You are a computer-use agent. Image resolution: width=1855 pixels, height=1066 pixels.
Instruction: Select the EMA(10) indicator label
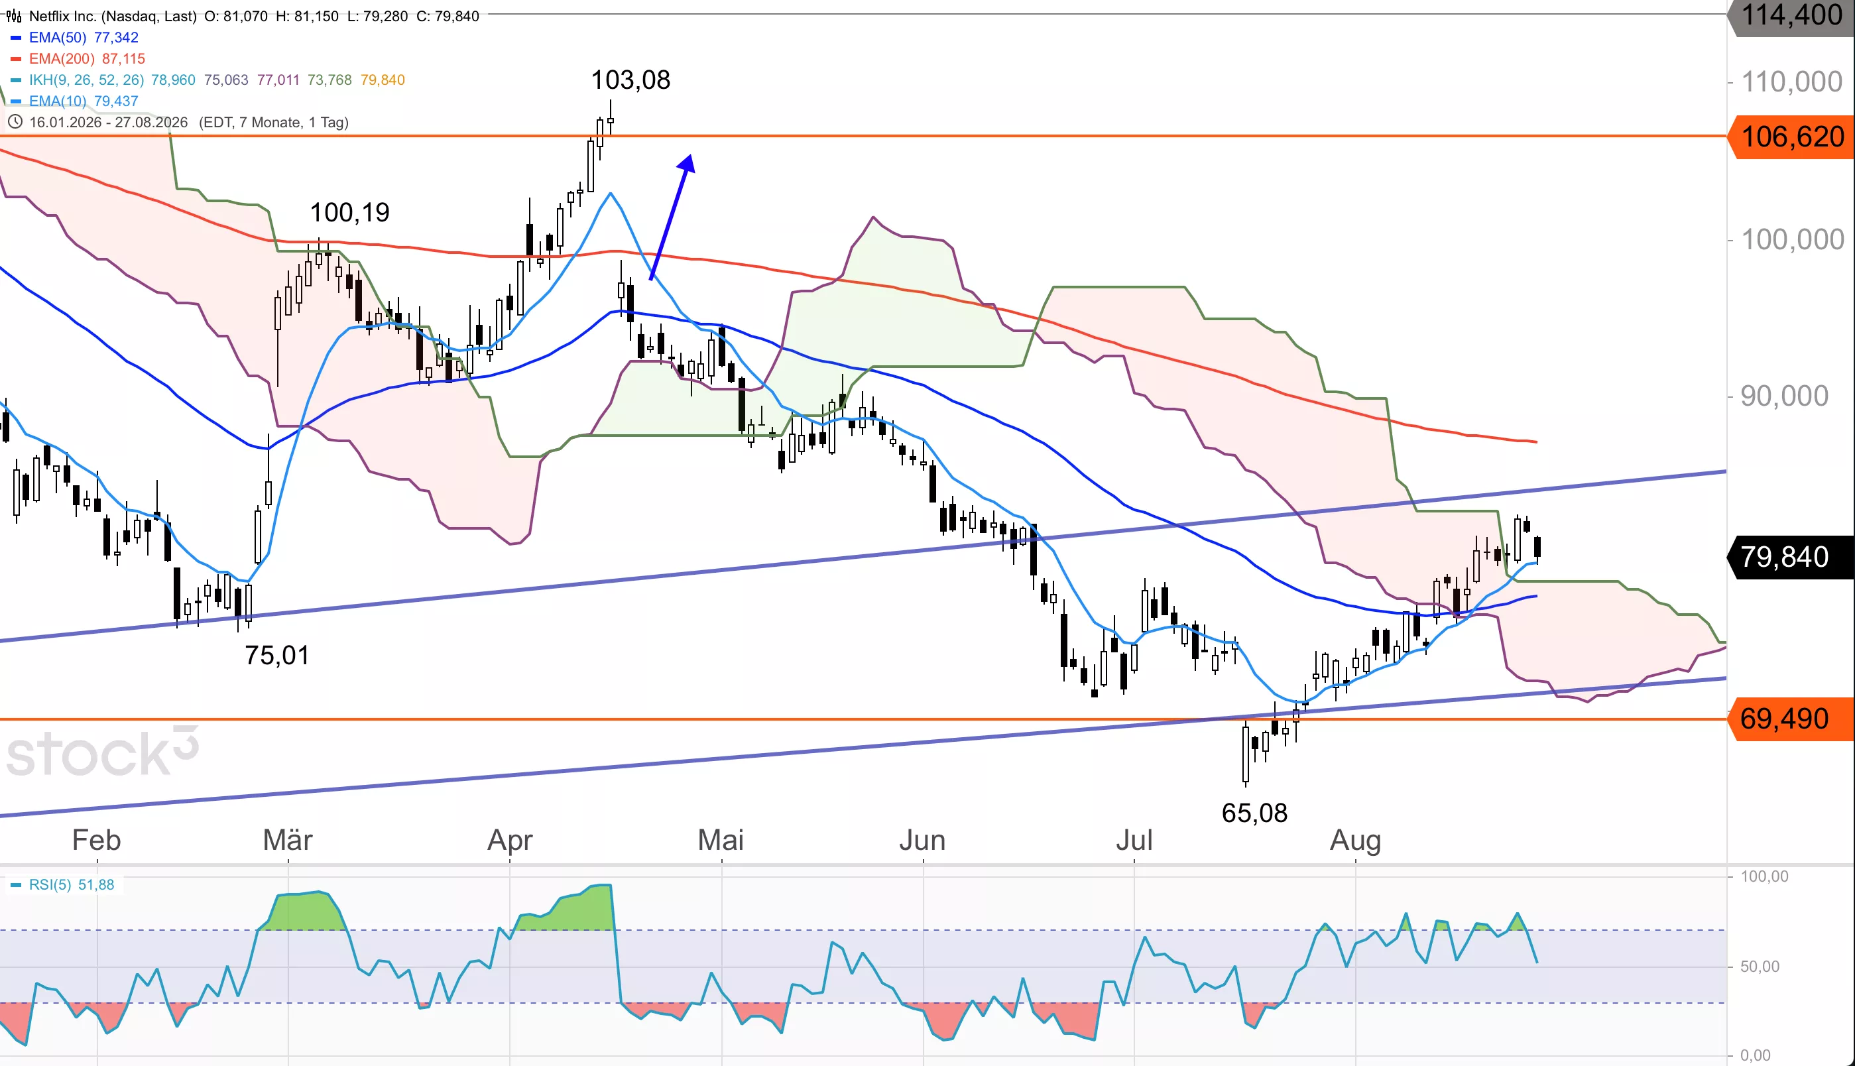[58, 101]
